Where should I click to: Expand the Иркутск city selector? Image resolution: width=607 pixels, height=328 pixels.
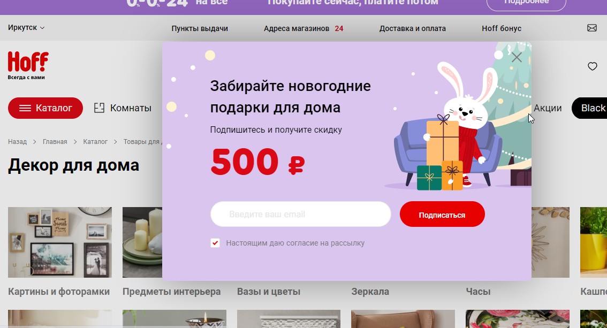coord(26,27)
